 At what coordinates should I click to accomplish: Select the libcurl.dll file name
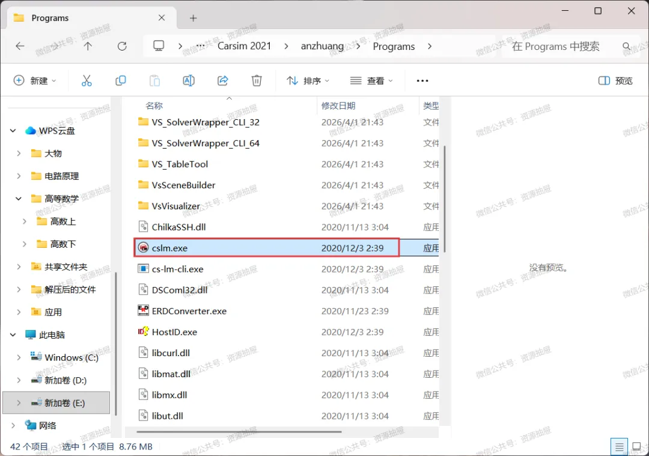point(171,353)
